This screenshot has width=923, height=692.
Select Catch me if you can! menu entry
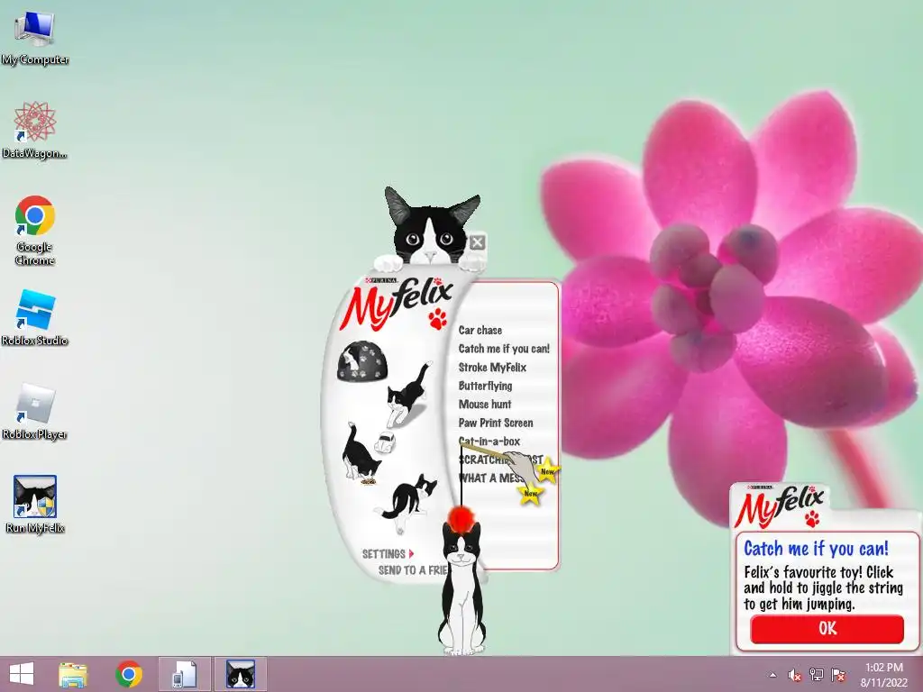coord(504,349)
